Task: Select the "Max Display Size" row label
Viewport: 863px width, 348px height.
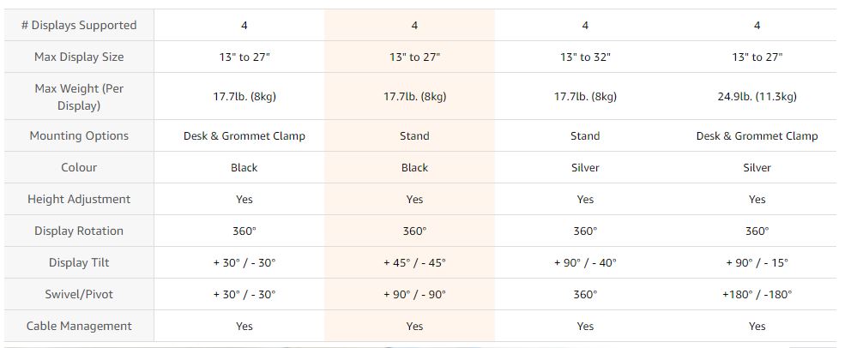Action: 79,57
